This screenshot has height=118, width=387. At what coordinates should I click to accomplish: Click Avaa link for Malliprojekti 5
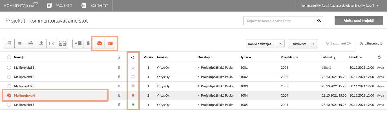click(x=380, y=105)
